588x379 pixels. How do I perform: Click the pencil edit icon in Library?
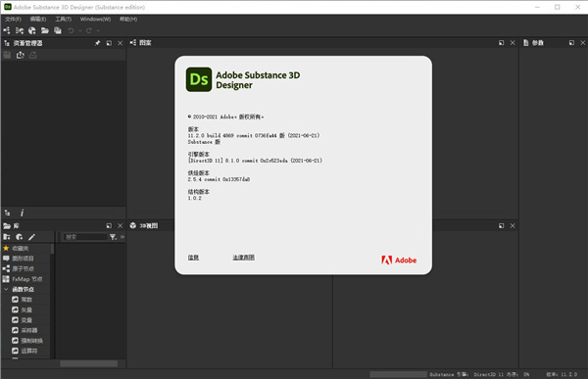(x=32, y=237)
